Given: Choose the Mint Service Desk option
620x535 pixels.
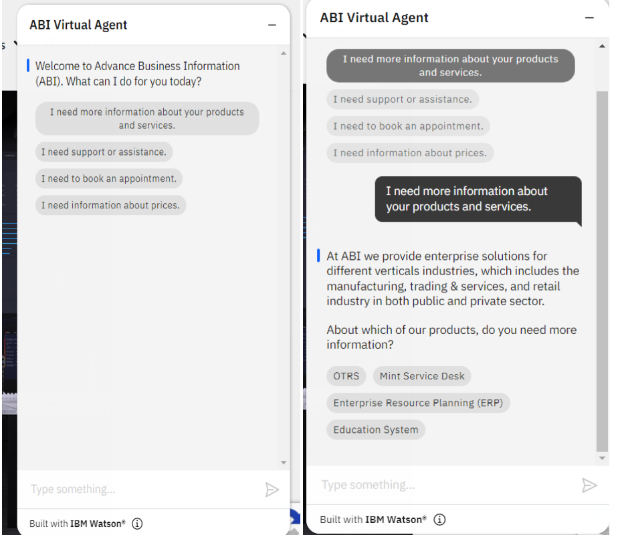Looking at the screenshot, I should coord(422,376).
